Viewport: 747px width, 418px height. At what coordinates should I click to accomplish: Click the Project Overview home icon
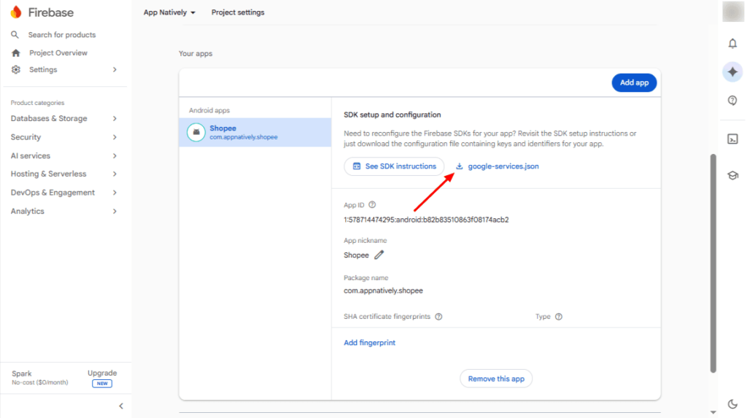pos(16,53)
